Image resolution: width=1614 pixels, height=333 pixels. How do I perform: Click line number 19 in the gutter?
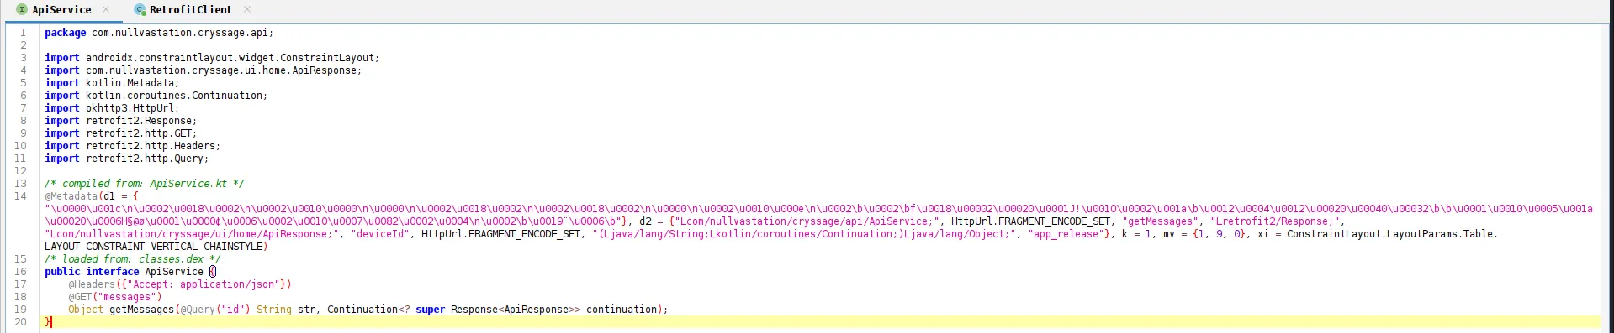pyautogui.click(x=20, y=310)
